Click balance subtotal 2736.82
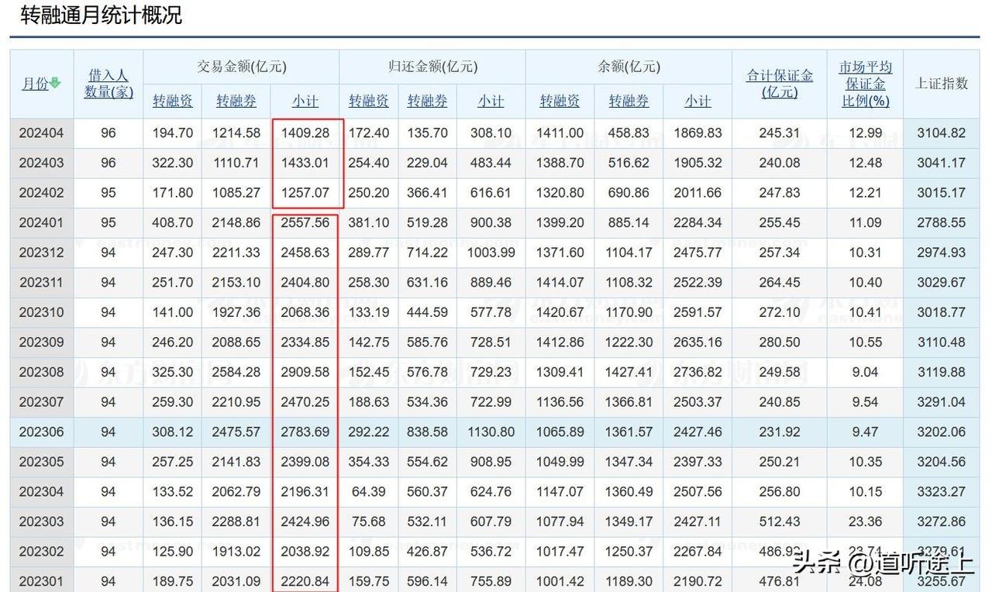This screenshot has height=592, width=992. click(697, 372)
